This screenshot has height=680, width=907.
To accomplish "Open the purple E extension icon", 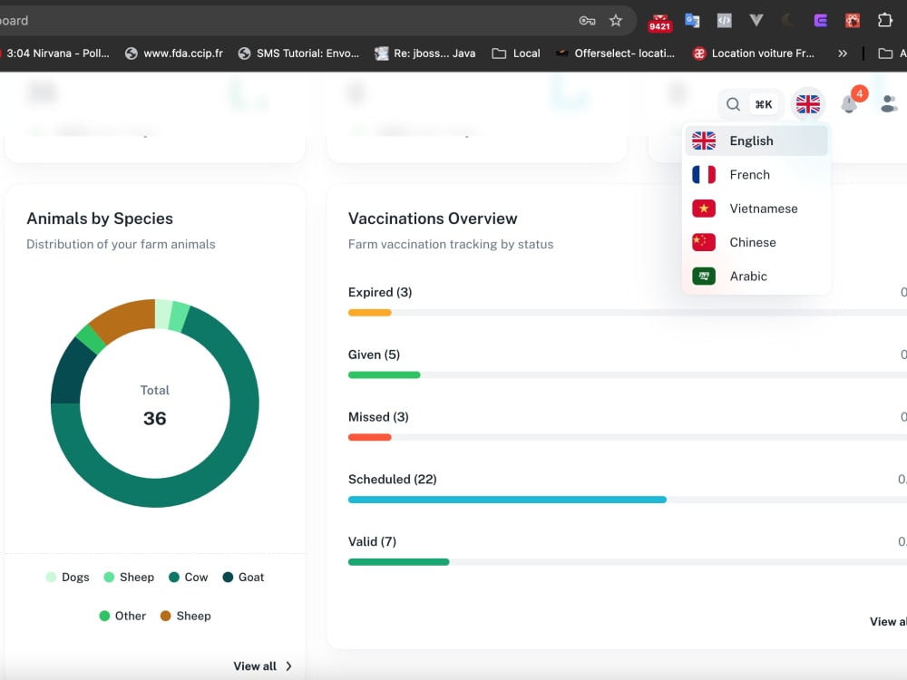I will tap(820, 21).
